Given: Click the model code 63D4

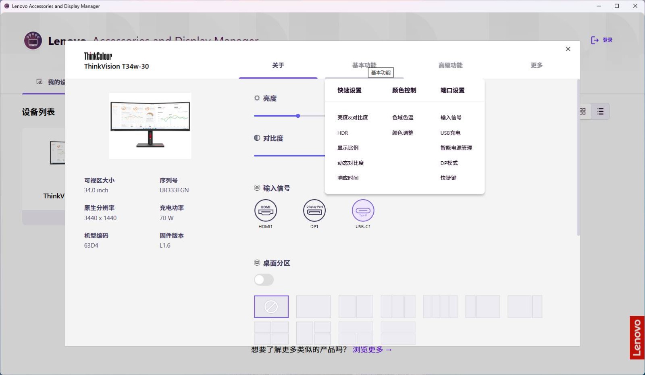Looking at the screenshot, I should (91, 246).
